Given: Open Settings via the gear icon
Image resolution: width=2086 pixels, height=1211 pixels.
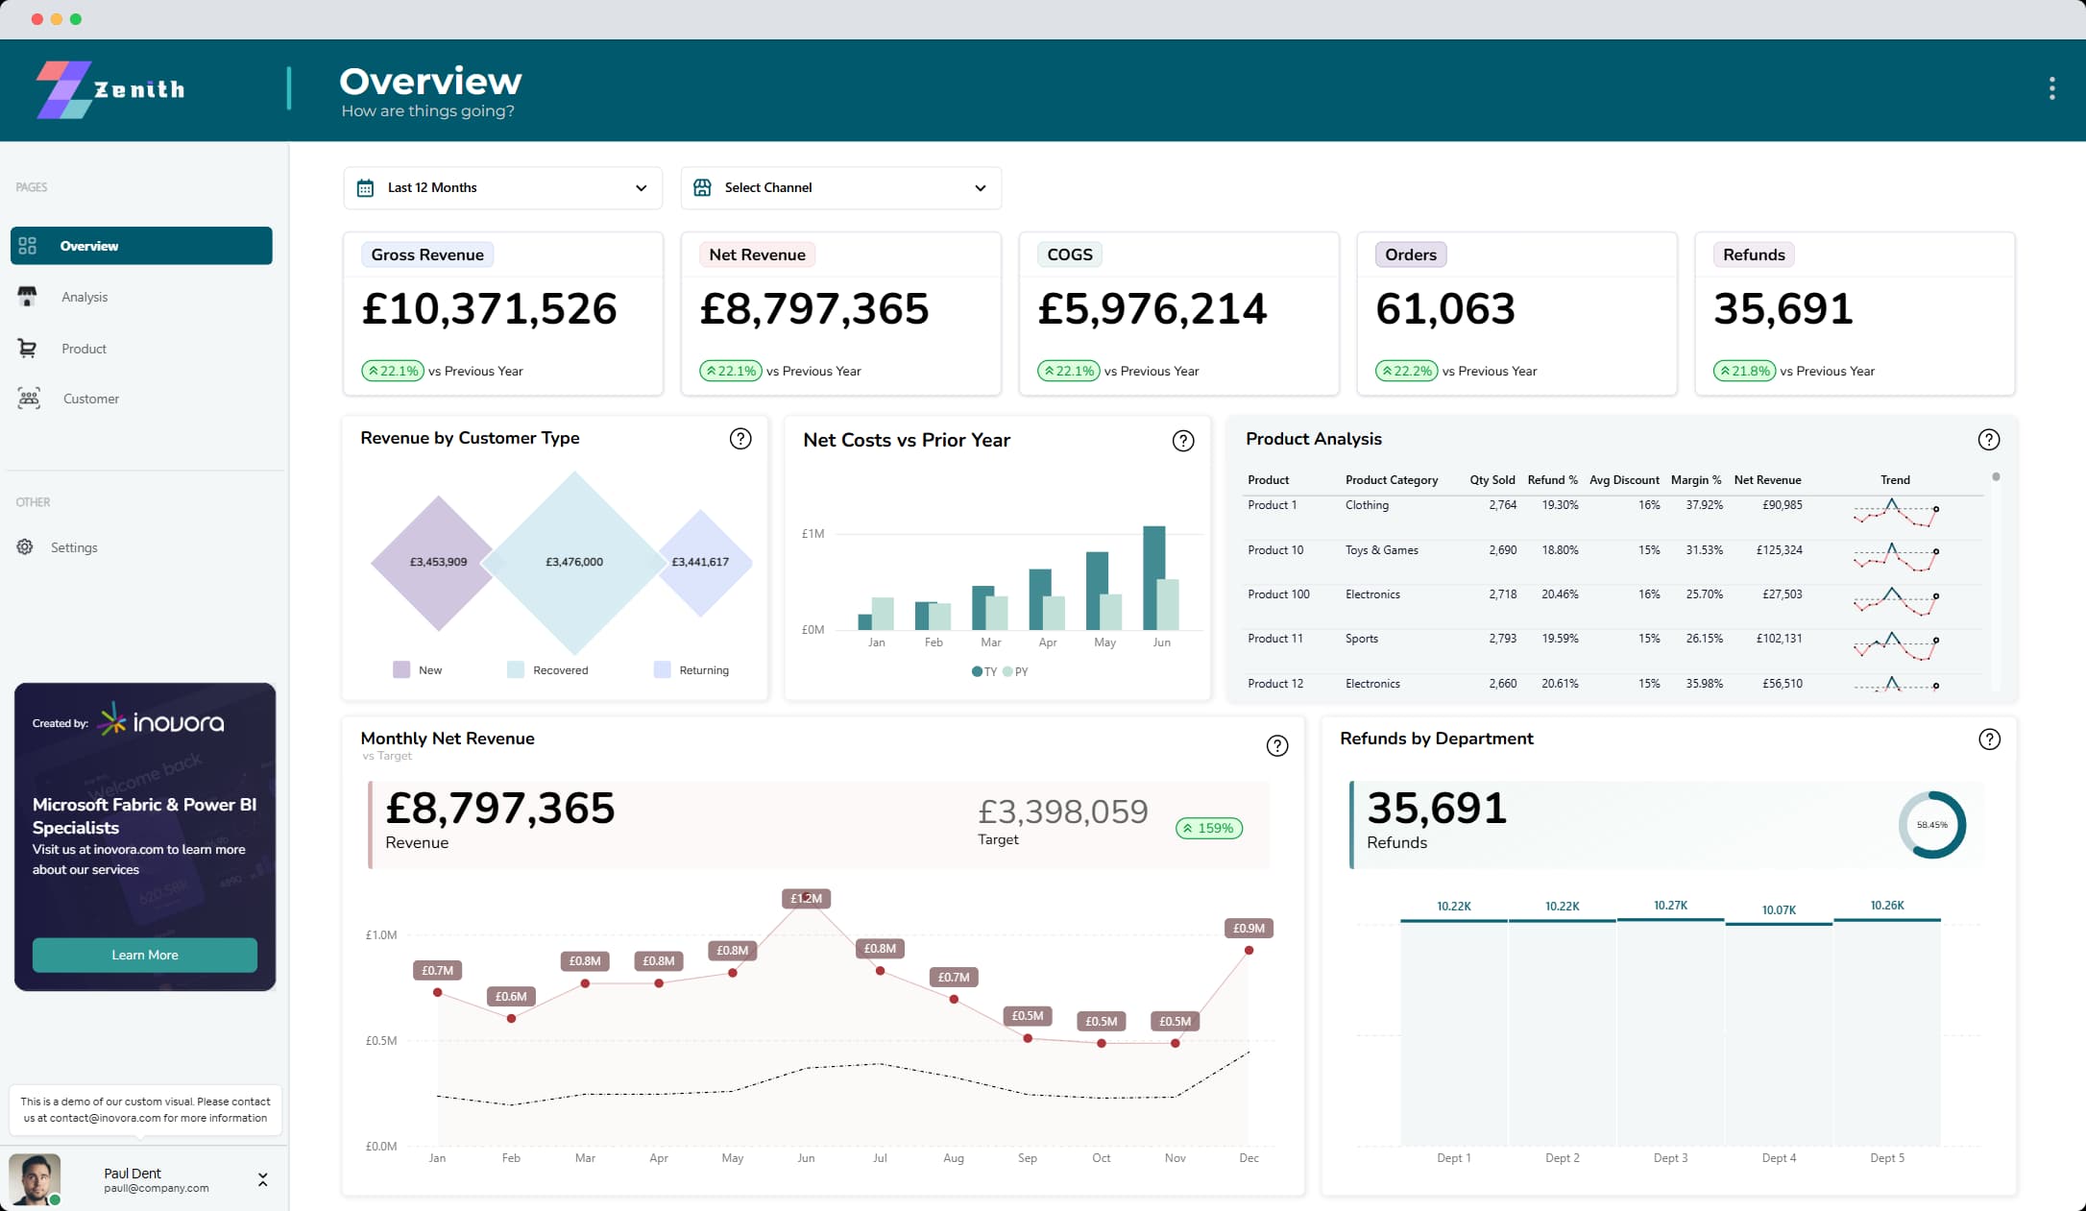Looking at the screenshot, I should point(24,546).
